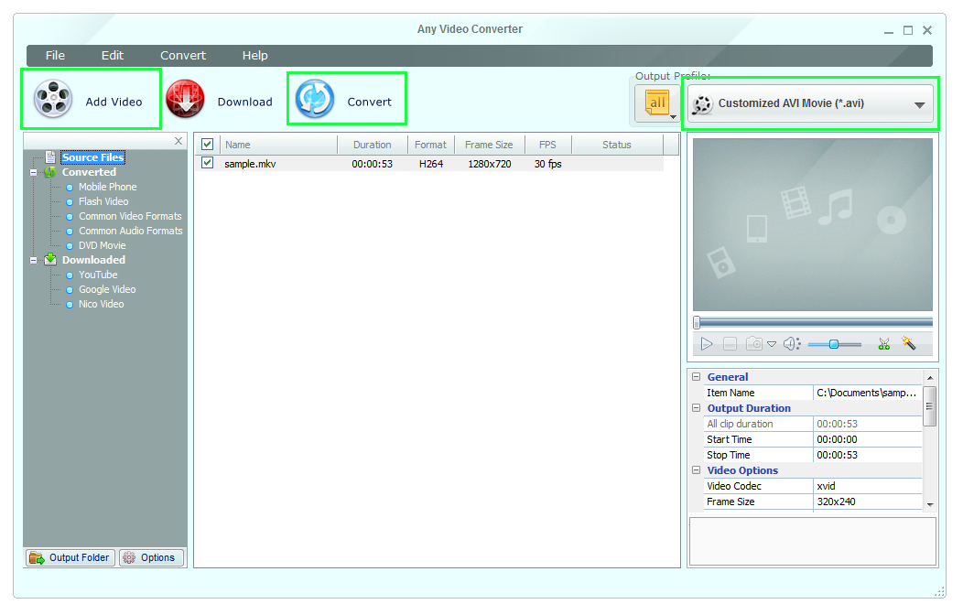
Task: Select the YouTube item under Downloaded
Action: [98, 275]
